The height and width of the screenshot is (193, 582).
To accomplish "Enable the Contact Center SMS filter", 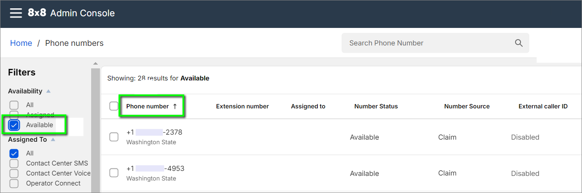I will click(x=14, y=163).
